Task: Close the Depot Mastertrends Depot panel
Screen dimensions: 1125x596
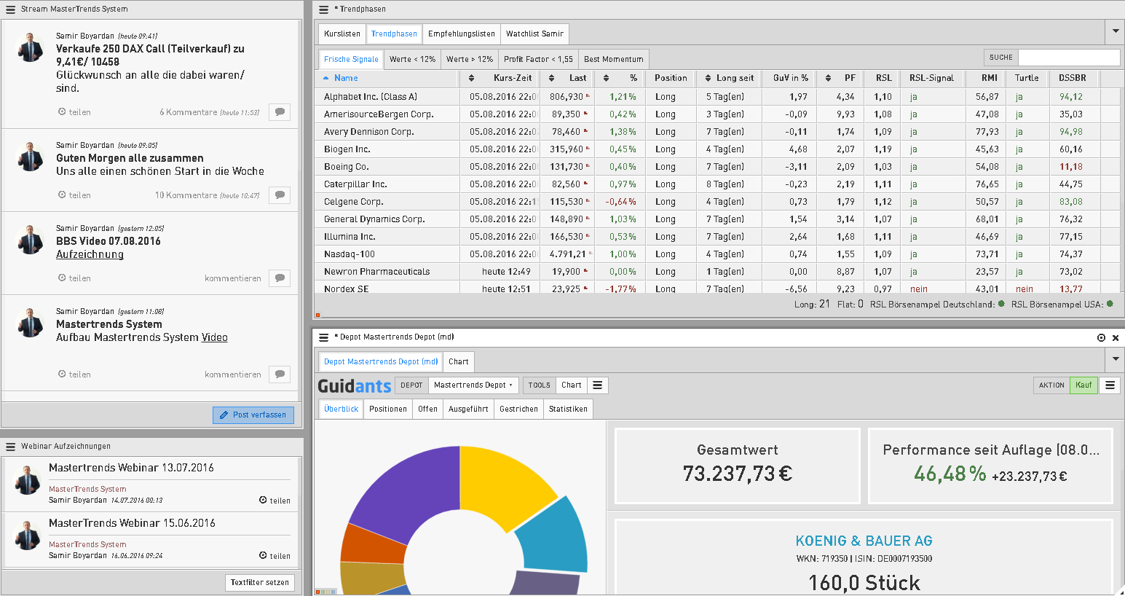Action: tap(1116, 337)
